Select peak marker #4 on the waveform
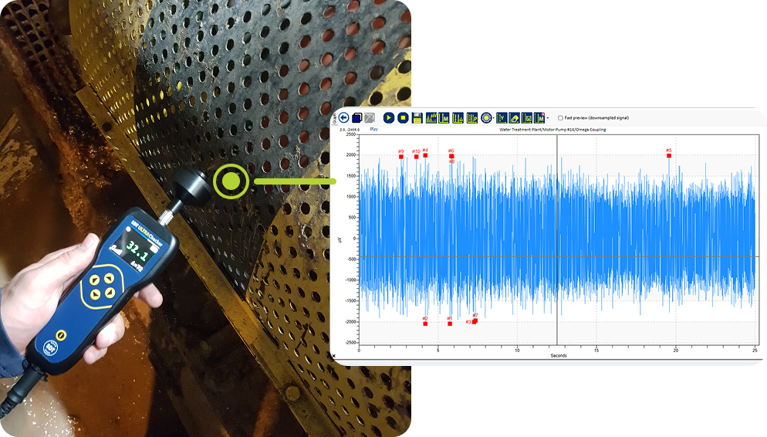Screen dimensions: 767x437 pos(425,155)
